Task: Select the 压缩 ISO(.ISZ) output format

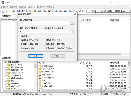Action: 46,40
